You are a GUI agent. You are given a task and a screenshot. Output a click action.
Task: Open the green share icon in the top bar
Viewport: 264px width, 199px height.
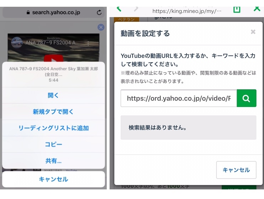[x=237, y=9]
